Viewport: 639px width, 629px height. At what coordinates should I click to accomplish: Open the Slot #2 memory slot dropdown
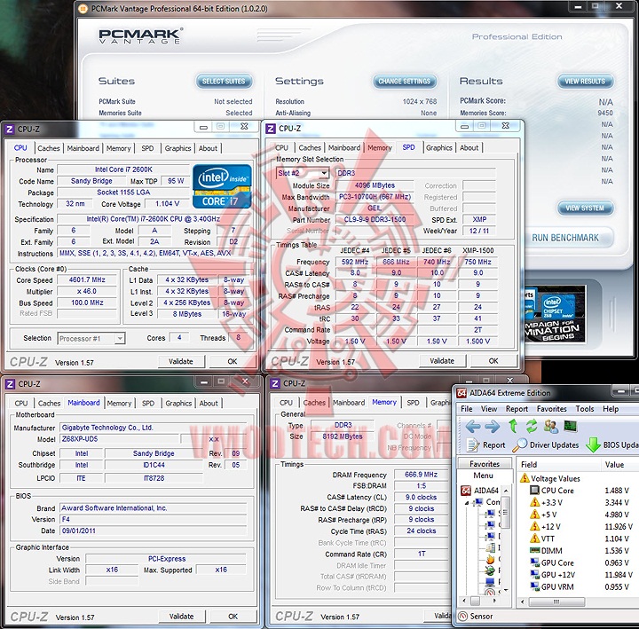click(x=324, y=173)
